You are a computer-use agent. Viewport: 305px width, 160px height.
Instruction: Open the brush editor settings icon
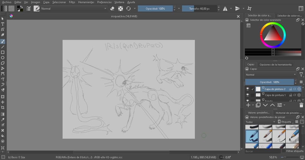tap(28, 9)
